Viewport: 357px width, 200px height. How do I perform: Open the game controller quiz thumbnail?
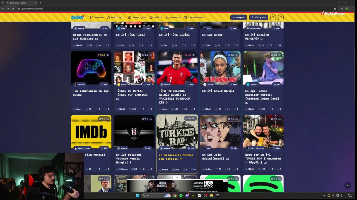click(91, 68)
